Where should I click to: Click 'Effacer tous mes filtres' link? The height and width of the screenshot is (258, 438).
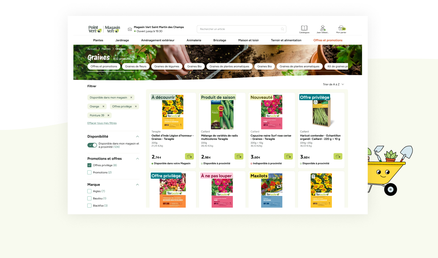click(x=102, y=123)
